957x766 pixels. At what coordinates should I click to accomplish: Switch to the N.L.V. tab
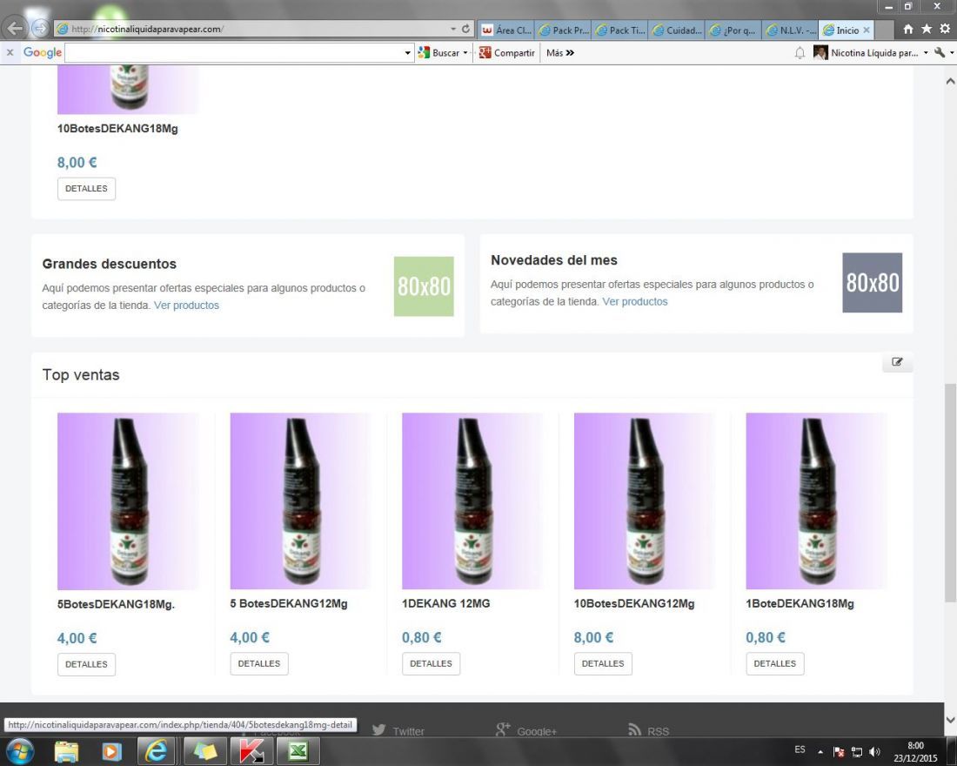[x=790, y=30]
